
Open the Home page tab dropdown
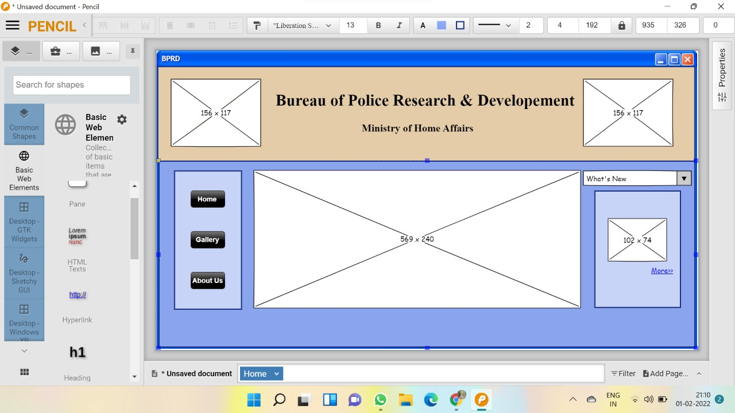[x=276, y=373]
